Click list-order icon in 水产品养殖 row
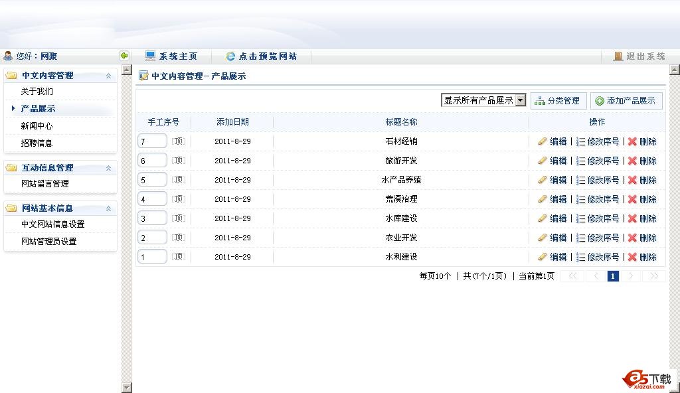 click(x=580, y=180)
